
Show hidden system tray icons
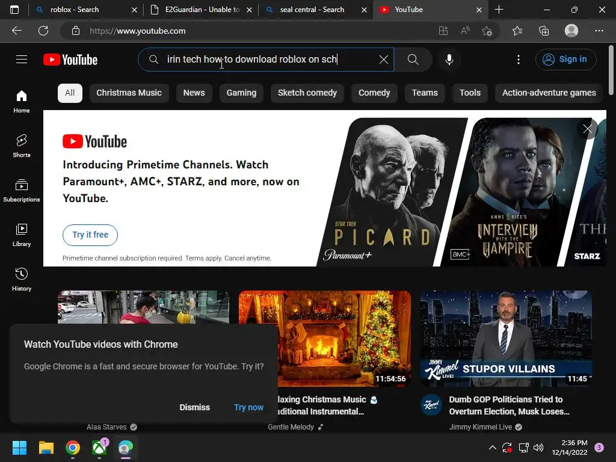tap(492, 448)
